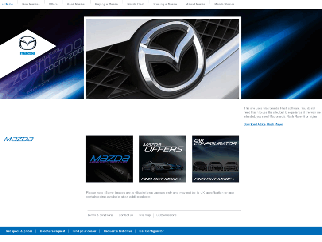
Task: Click Get specs & prices
Action: [19, 231]
